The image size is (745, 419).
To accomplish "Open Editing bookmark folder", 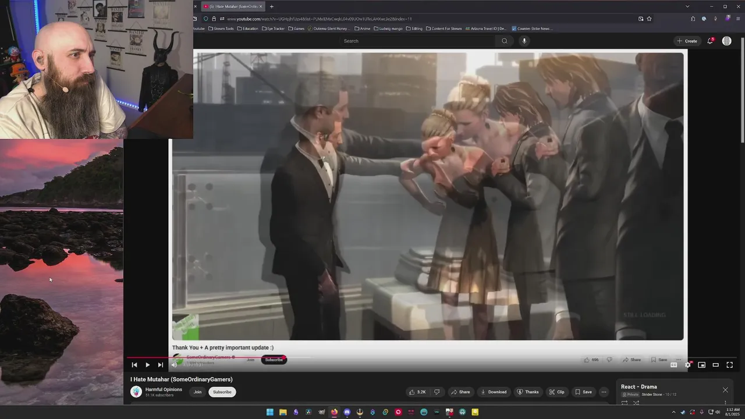I will click(414, 29).
